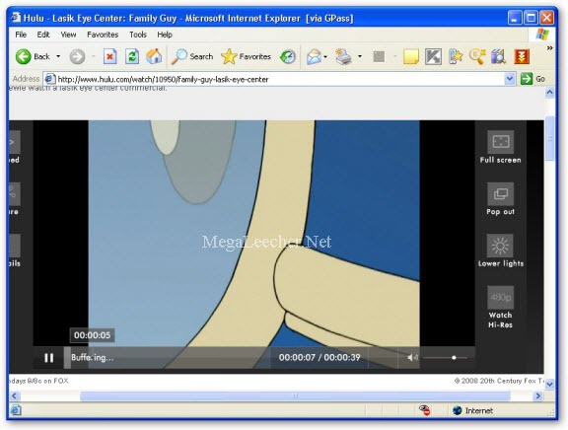Open the Search toolbar button

192,56
